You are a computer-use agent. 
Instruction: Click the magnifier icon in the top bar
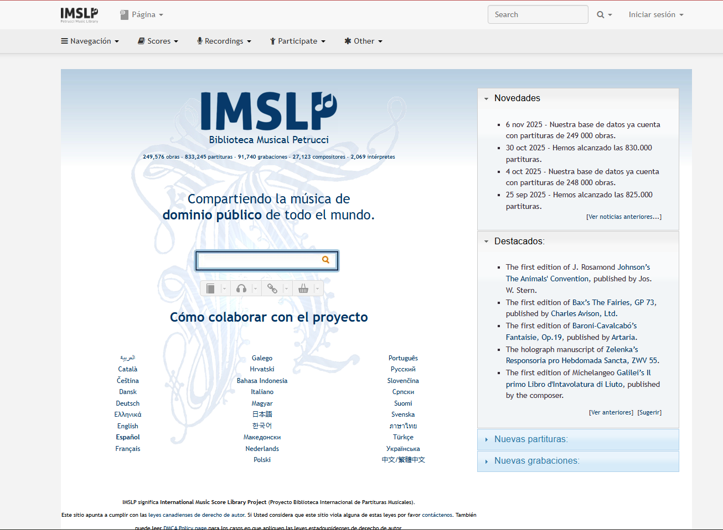pos(601,15)
